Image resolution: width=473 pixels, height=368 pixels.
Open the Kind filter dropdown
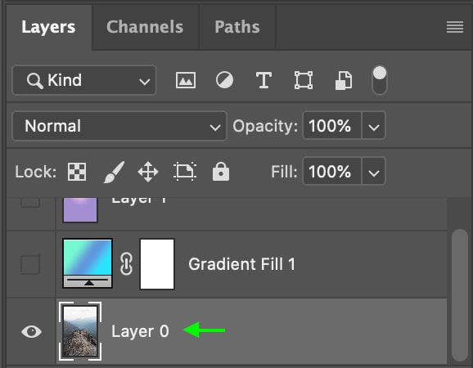click(x=84, y=80)
